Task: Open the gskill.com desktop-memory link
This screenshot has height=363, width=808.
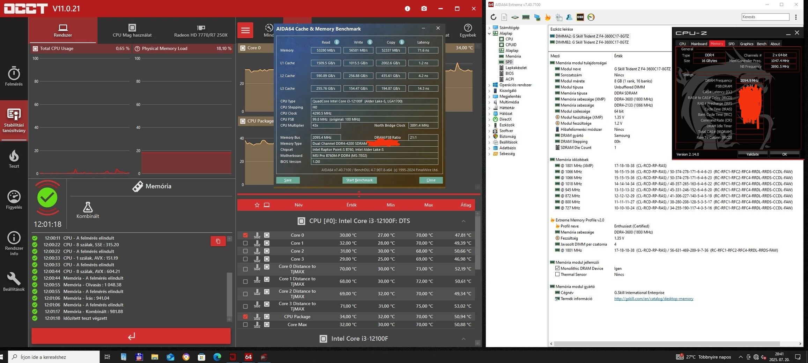Action: 653,299
